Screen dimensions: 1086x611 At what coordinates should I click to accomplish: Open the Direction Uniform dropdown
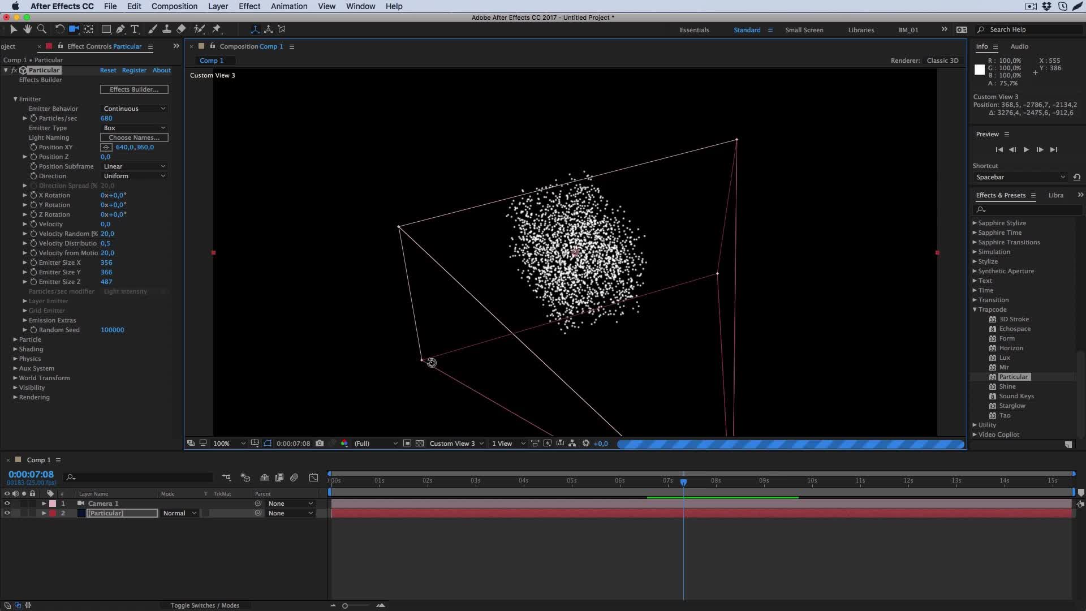(134, 176)
